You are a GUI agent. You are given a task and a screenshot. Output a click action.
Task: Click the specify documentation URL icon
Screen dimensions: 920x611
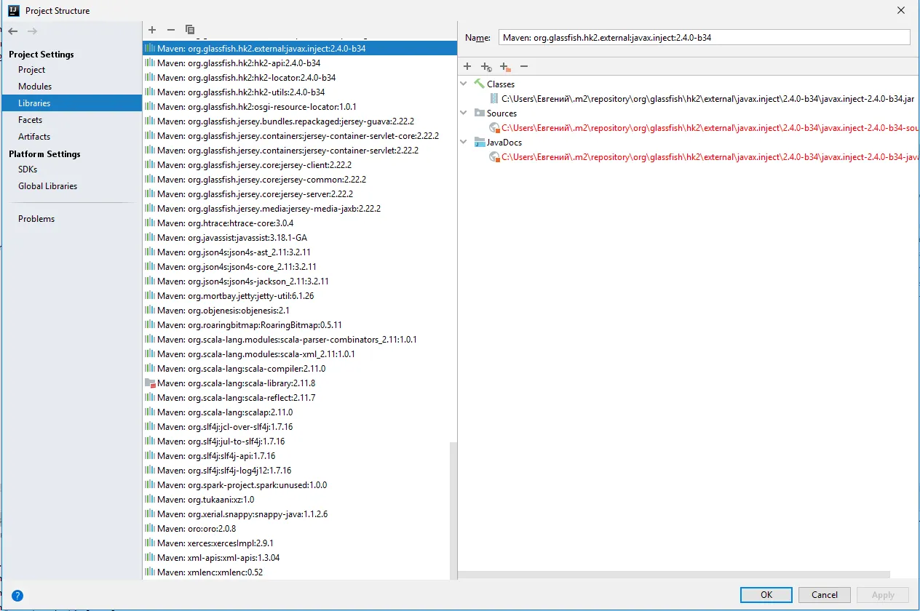pos(486,67)
